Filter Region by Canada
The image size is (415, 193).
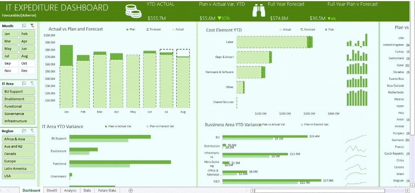(x=18, y=154)
